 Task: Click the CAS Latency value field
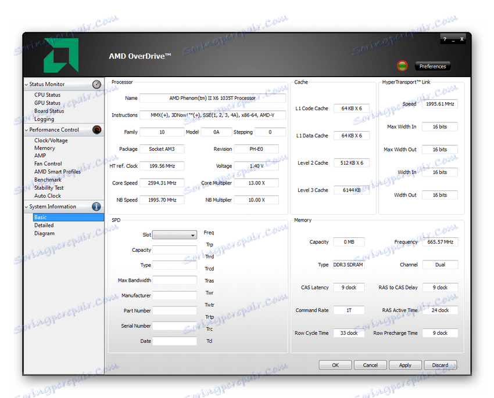pyautogui.click(x=349, y=287)
